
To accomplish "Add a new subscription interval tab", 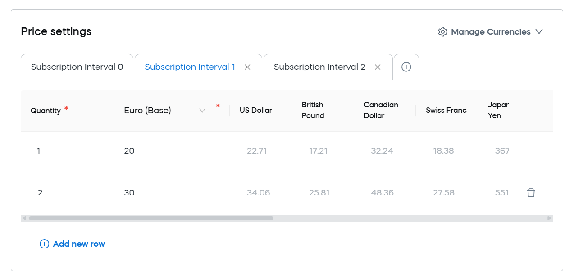I will click(x=406, y=67).
